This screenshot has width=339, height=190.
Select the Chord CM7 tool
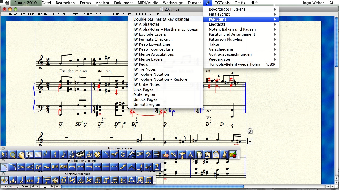pos(140,154)
